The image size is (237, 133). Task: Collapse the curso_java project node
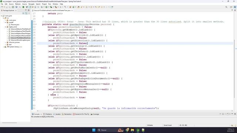[1, 16]
